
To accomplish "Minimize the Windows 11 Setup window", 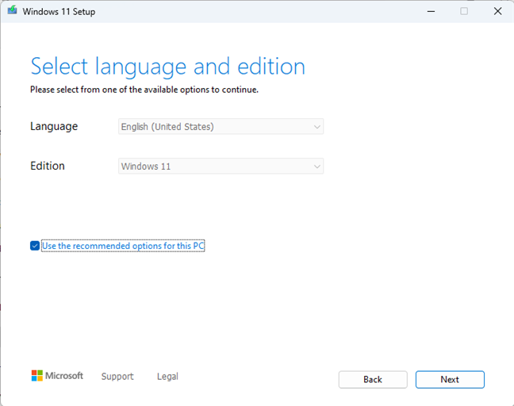I will point(431,11).
